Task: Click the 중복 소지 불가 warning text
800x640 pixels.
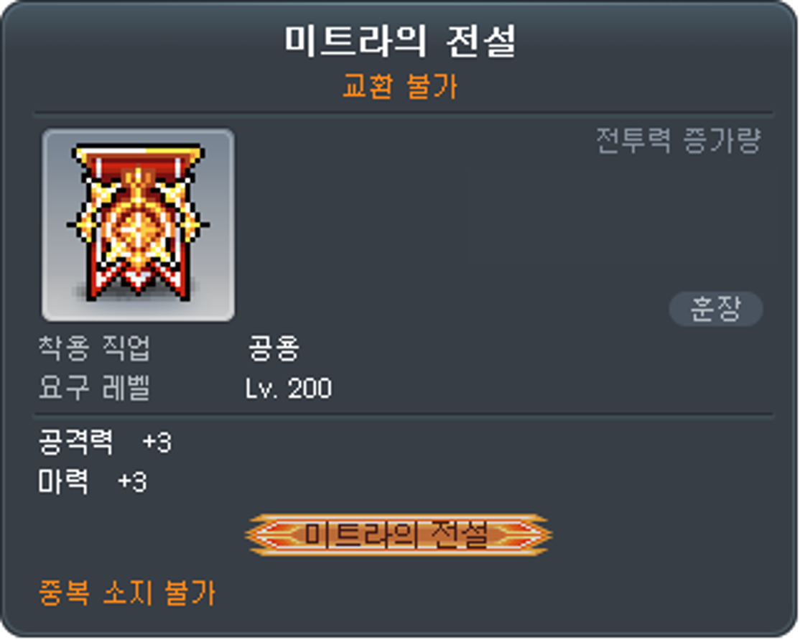Action: [127, 592]
